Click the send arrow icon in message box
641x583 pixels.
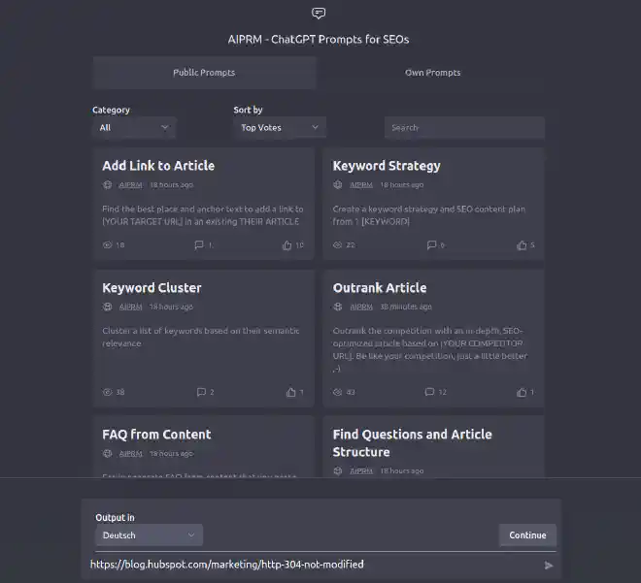tap(549, 565)
